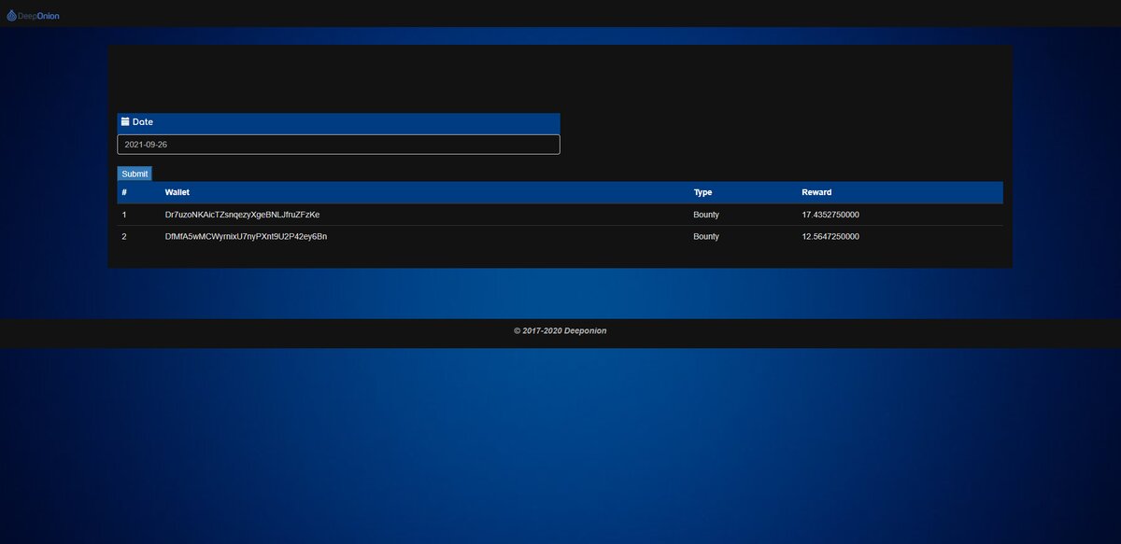Screen dimensions: 1121x544
Task: Select wallet address DfMfA5wMCWyrnixU7nyPXnt9U2P42ey6Bn
Action: [x=246, y=236]
